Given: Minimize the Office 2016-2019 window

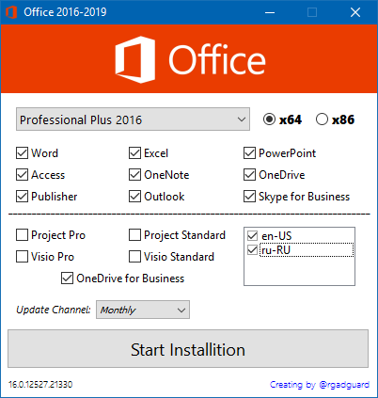Looking at the screenshot, I should 270,12.
